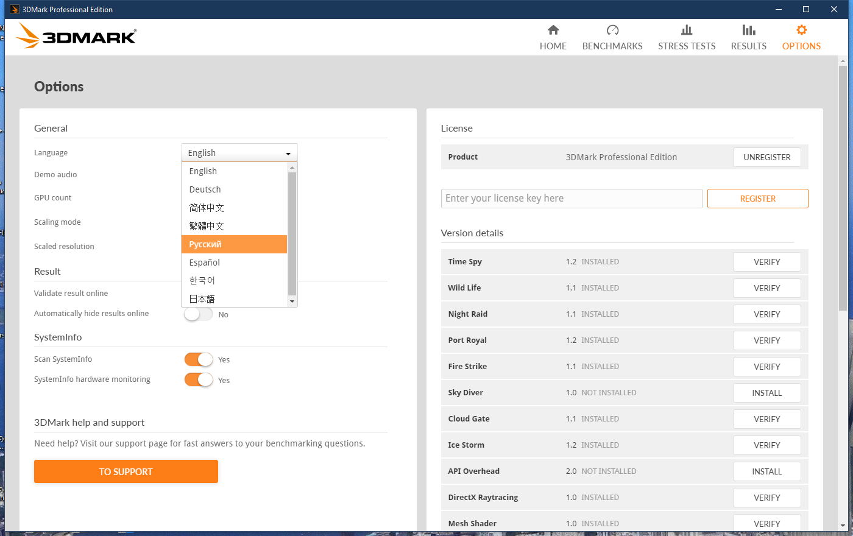Toggle Automatically hide results online
This screenshot has height=536, width=853.
point(199,314)
